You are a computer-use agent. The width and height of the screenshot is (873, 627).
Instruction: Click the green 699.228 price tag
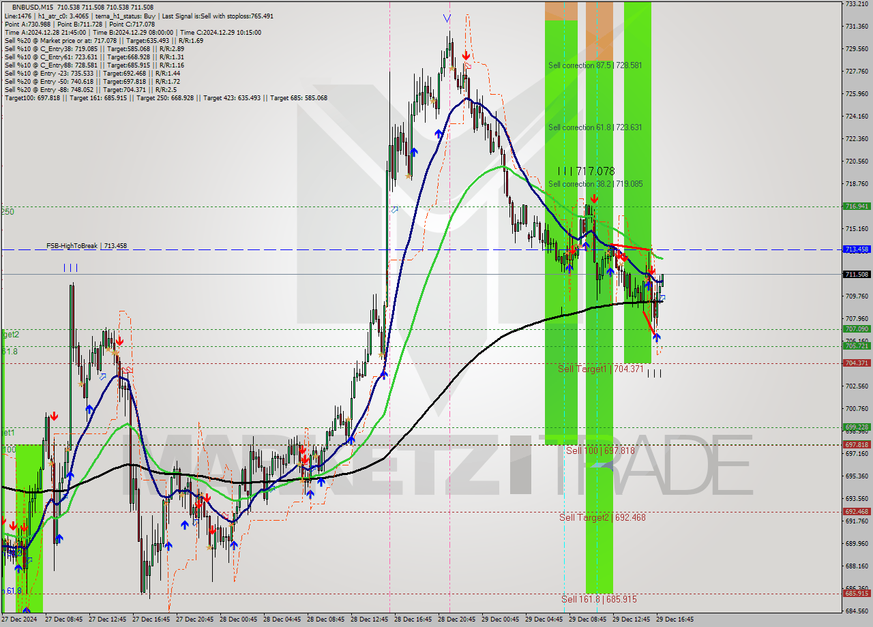[857, 427]
